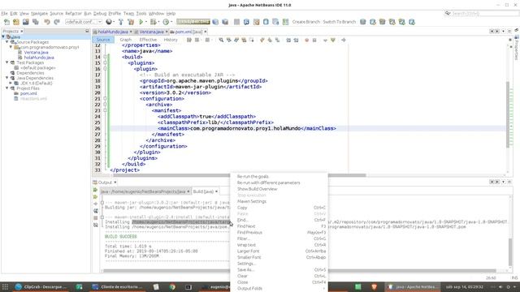Screen dimensions: 520x292
Task: Open the Run Project dropdown arrow
Action: (146, 22)
